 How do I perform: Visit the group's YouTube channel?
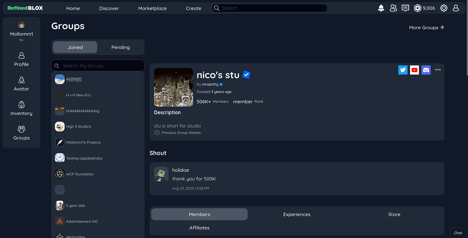[414, 70]
